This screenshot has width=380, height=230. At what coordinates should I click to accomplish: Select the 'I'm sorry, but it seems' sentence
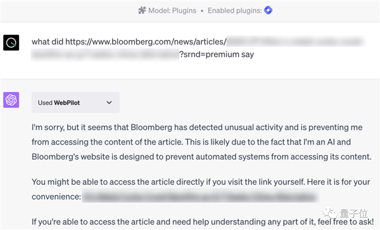197,127
